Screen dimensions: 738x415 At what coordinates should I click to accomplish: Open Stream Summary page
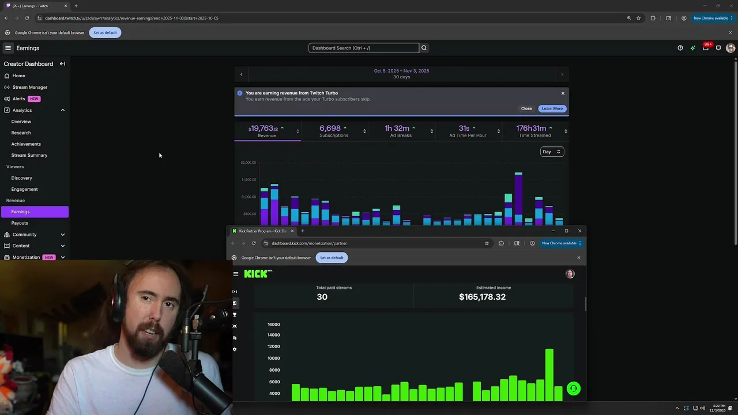coord(29,155)
